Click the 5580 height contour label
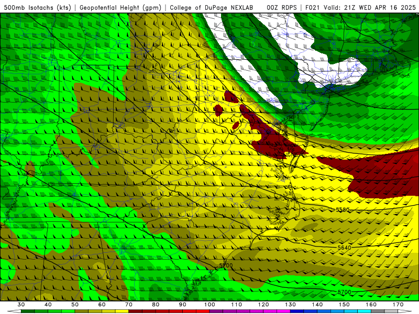 click(x=343, y=210)
